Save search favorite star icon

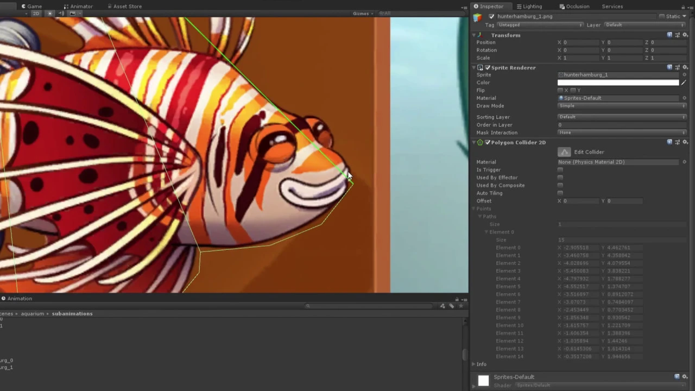point(461,306)
